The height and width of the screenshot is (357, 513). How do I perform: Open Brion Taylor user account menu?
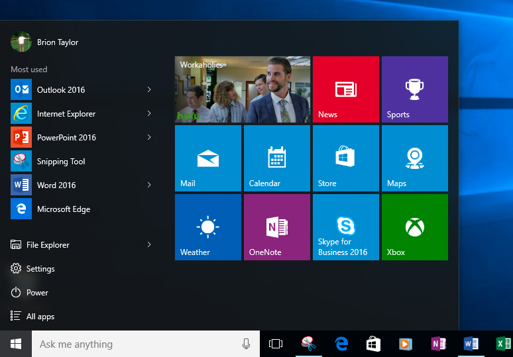pyautogui.click(x=44, y=42)
